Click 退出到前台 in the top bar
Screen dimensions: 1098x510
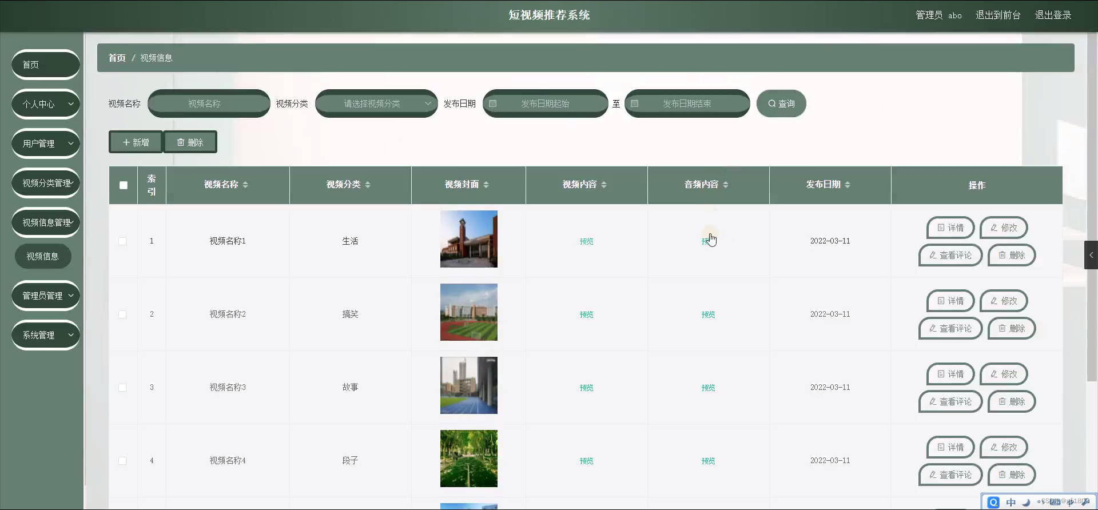click(998, 15)
